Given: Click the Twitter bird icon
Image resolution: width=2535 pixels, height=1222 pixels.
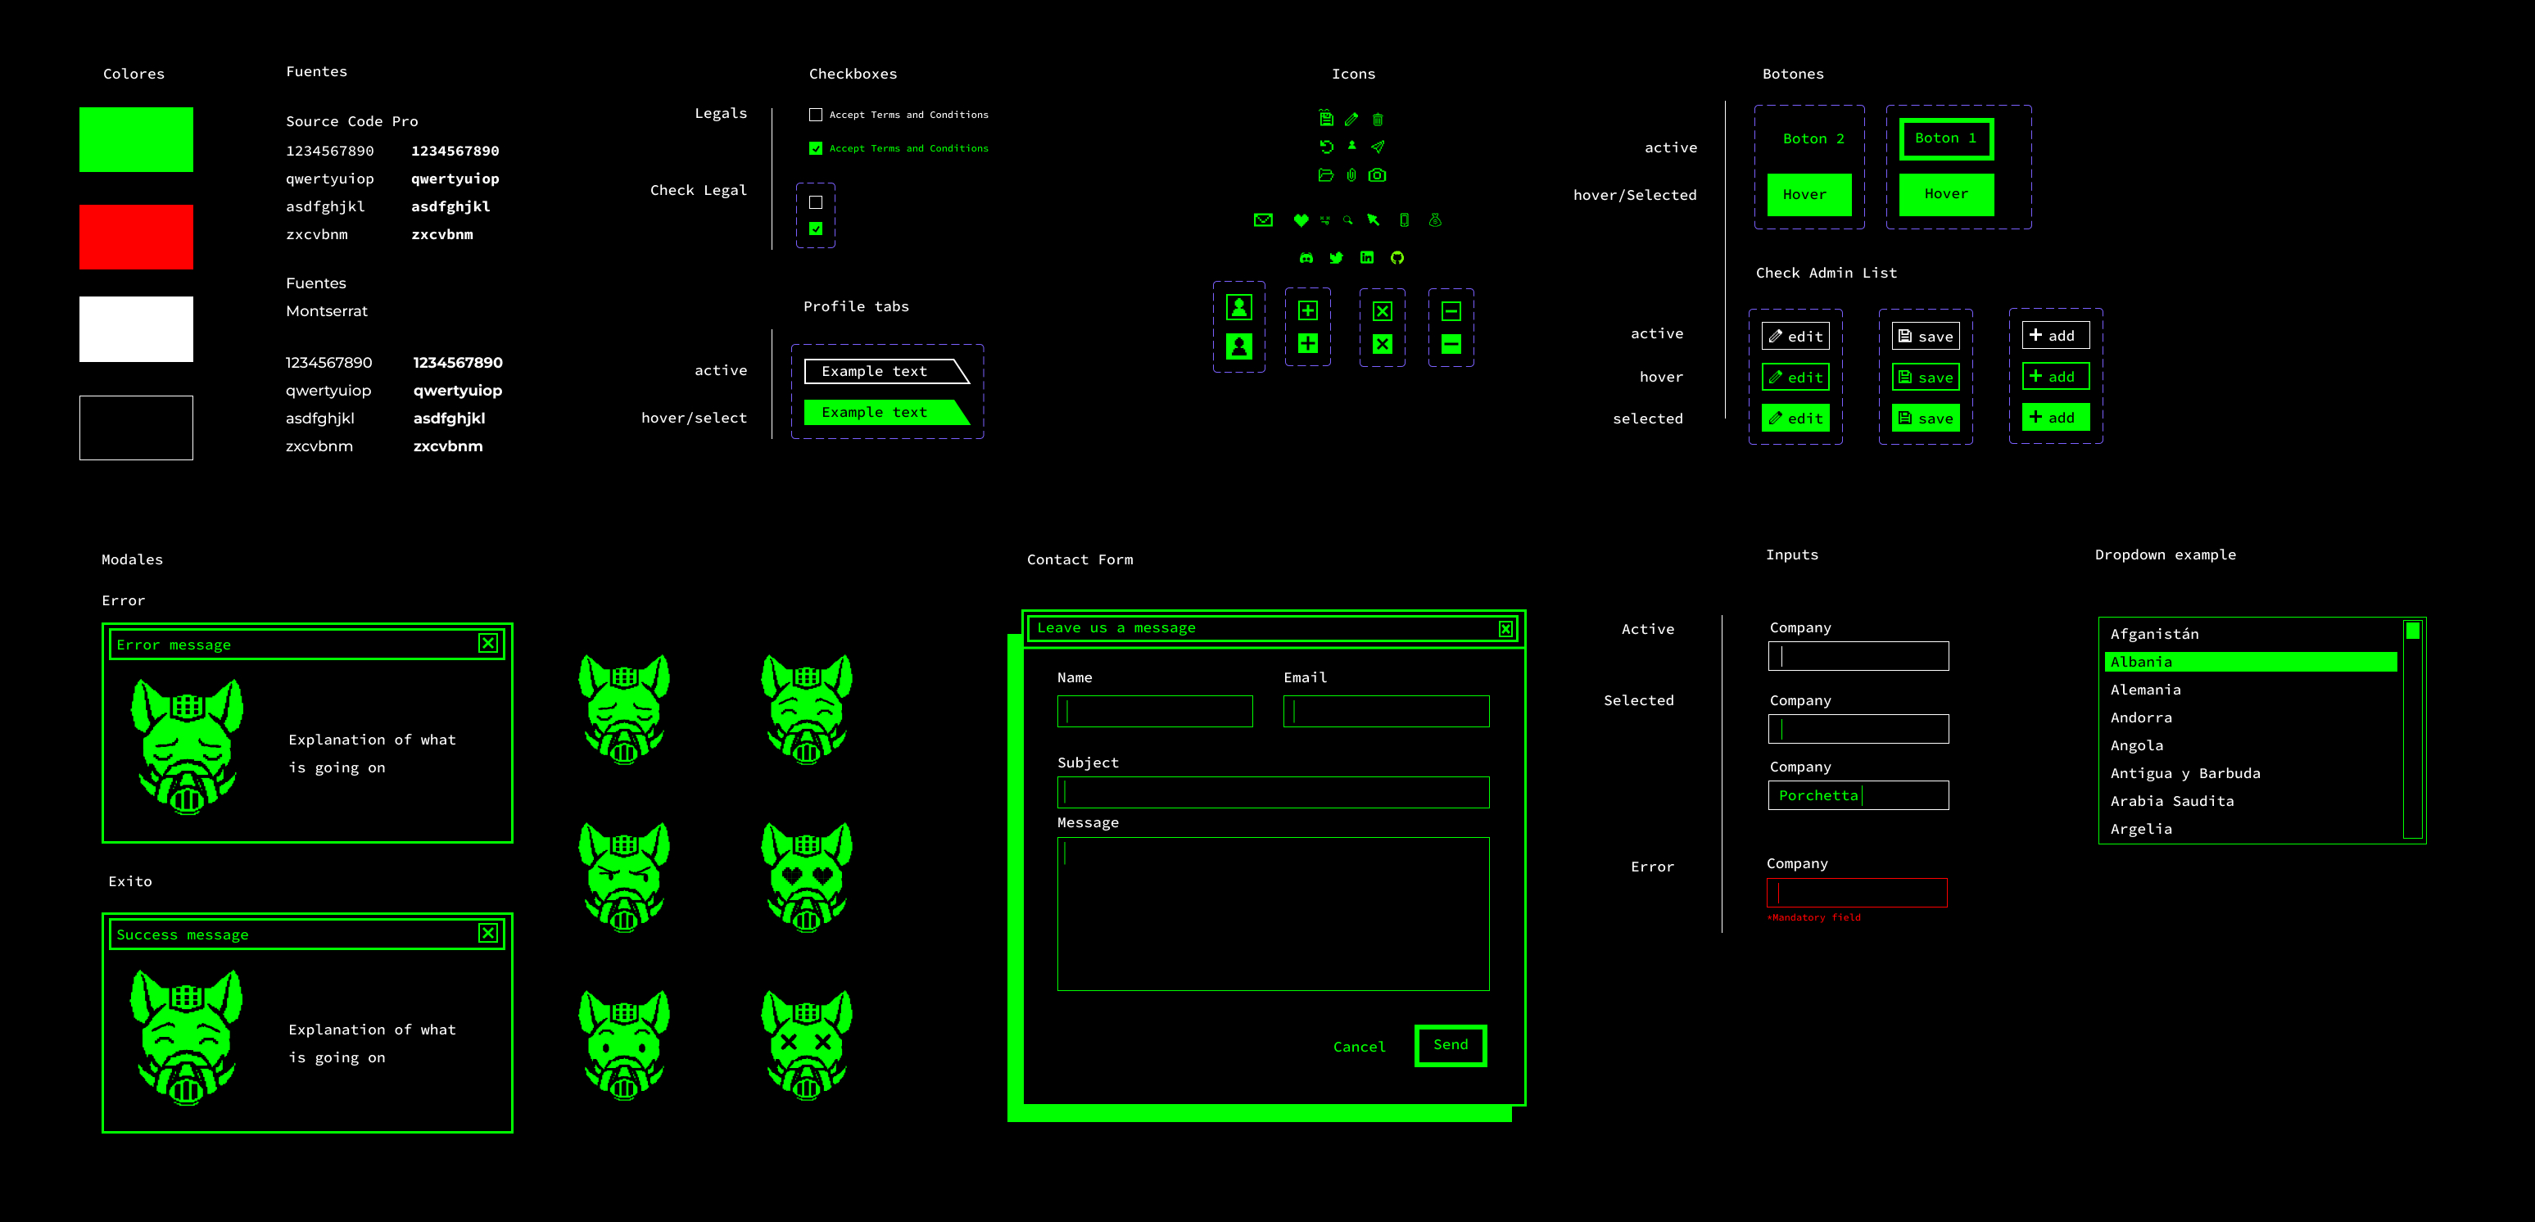Looking at the screenshot, I should tap(1337, 258).
